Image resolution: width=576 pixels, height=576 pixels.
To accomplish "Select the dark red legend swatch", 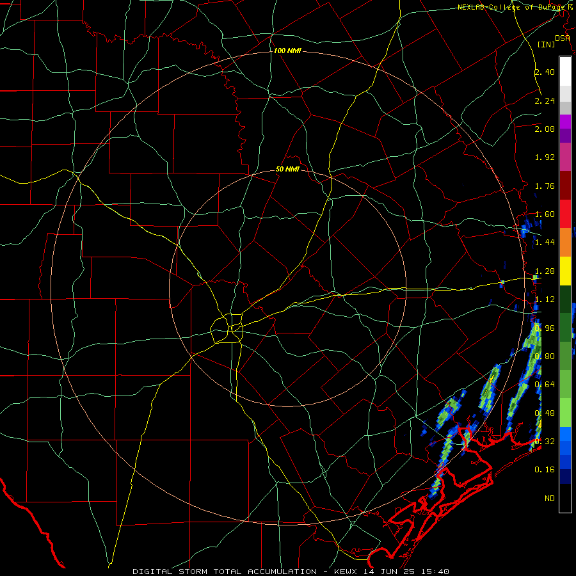I will (x=565, y=186).
